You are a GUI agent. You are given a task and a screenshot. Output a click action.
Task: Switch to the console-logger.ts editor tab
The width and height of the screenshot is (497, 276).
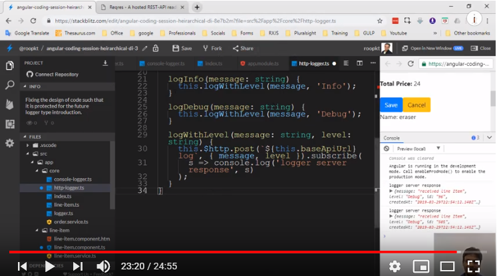click(164, 64)
